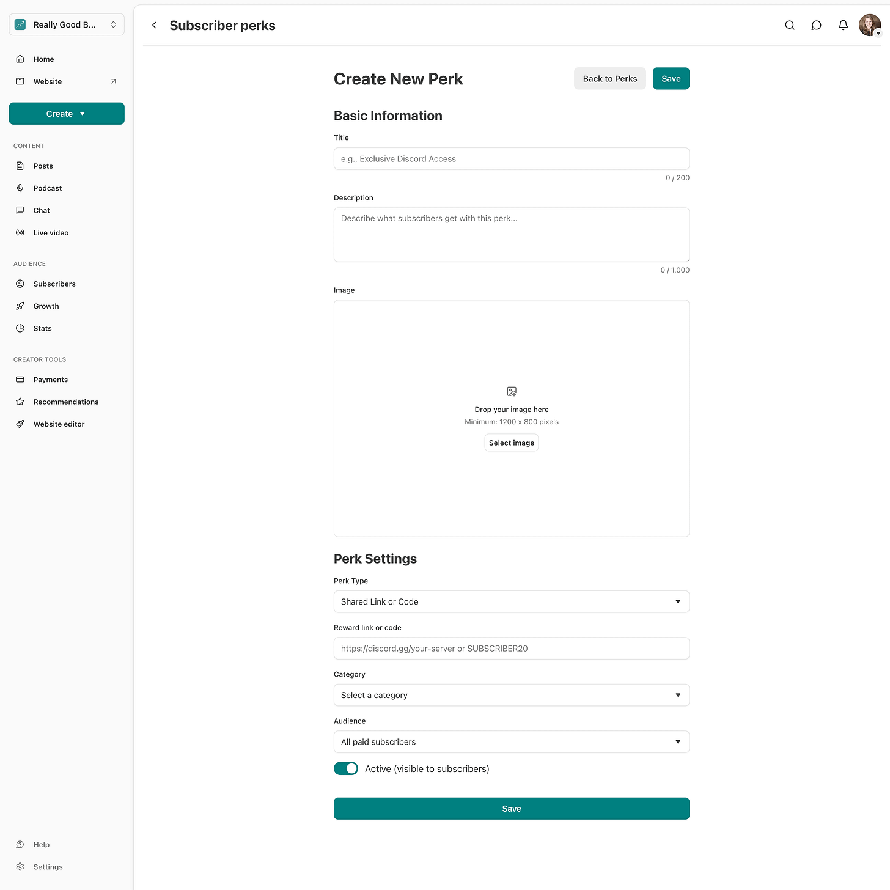Open notifications bell icon
This screenshot has height=890, width=890.
[x=843, y=25]
